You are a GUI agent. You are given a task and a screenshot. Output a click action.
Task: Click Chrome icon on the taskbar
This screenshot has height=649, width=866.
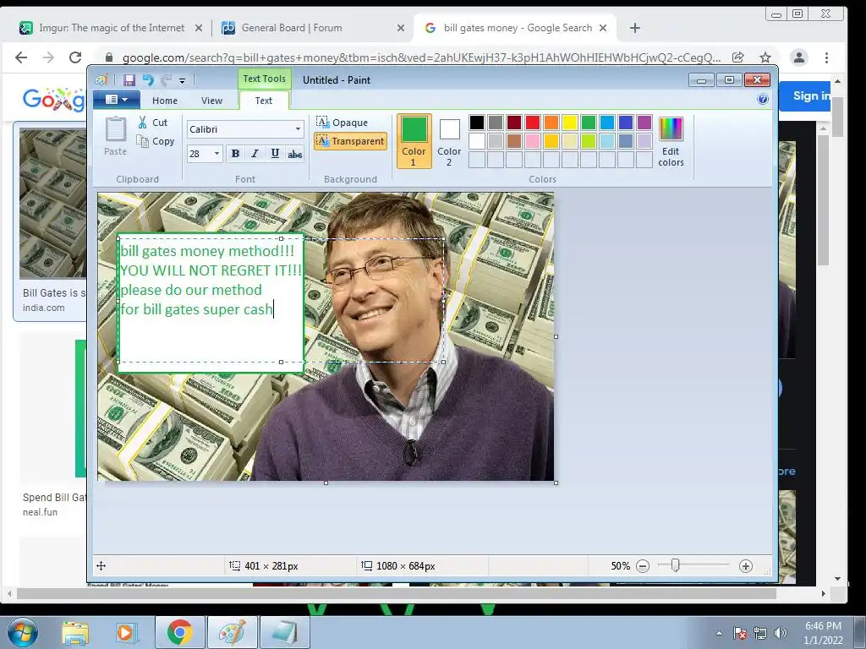pyautogui.click(x=179, y=633)
